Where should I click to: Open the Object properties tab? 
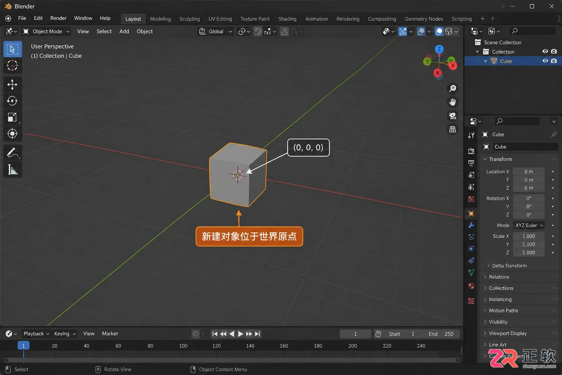click(x=471, y=214)
